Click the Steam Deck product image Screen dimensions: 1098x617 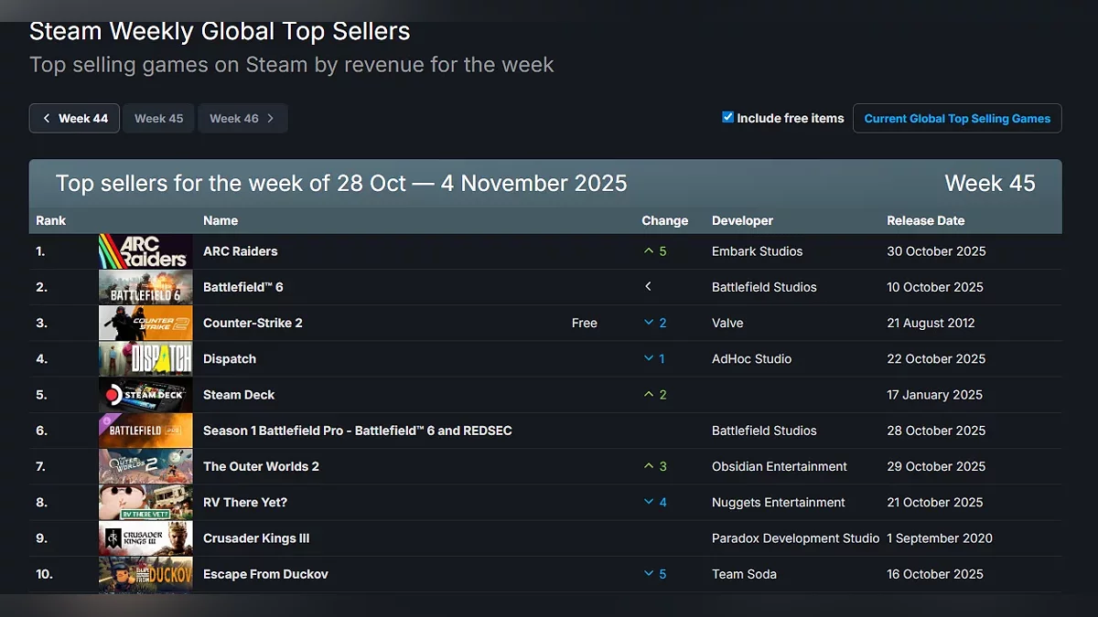[145, 395]
